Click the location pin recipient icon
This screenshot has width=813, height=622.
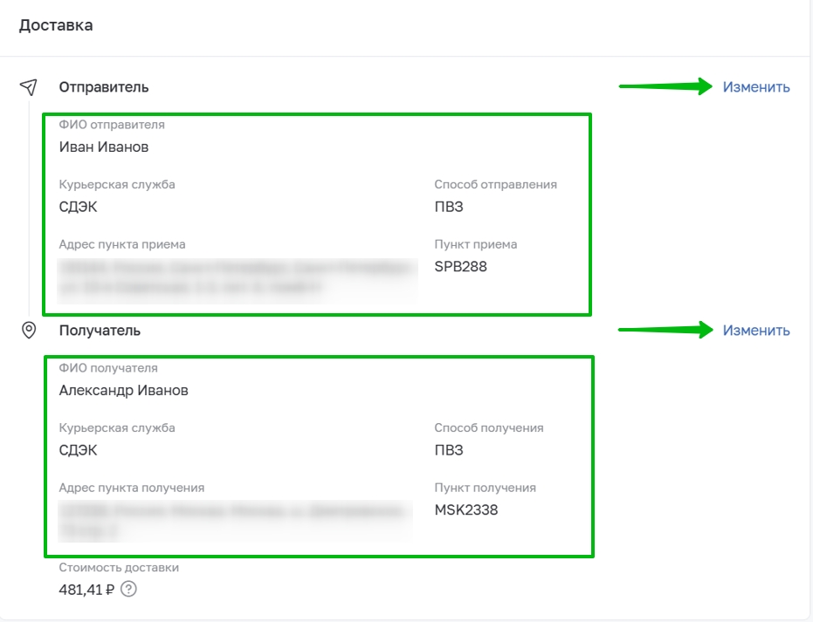(x=29, y=330)
